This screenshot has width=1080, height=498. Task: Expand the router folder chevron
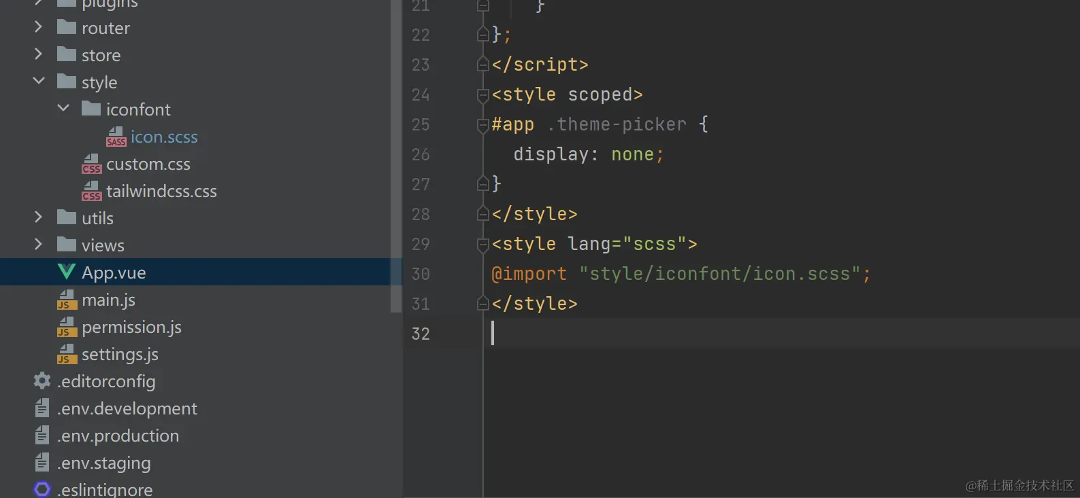(38, 27)
